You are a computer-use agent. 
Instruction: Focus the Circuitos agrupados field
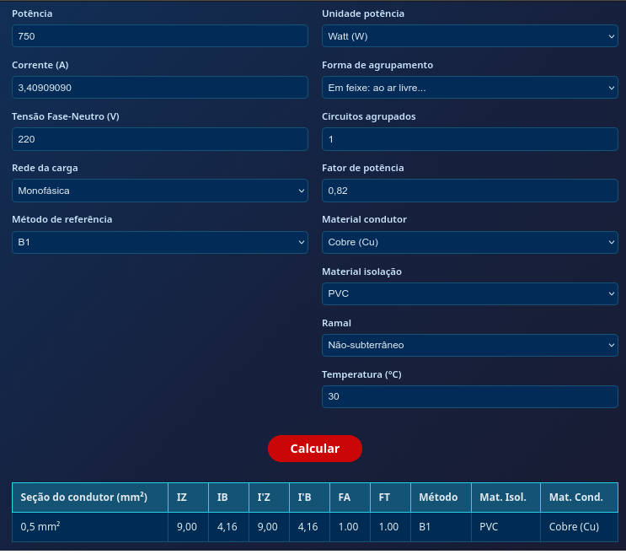click(x=469, y=139)
